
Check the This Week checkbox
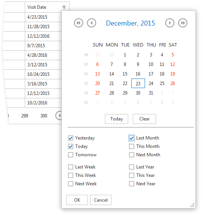coord(71,175)
